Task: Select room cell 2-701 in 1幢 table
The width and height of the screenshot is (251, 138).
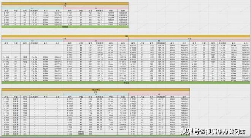Action: point(70,13)
